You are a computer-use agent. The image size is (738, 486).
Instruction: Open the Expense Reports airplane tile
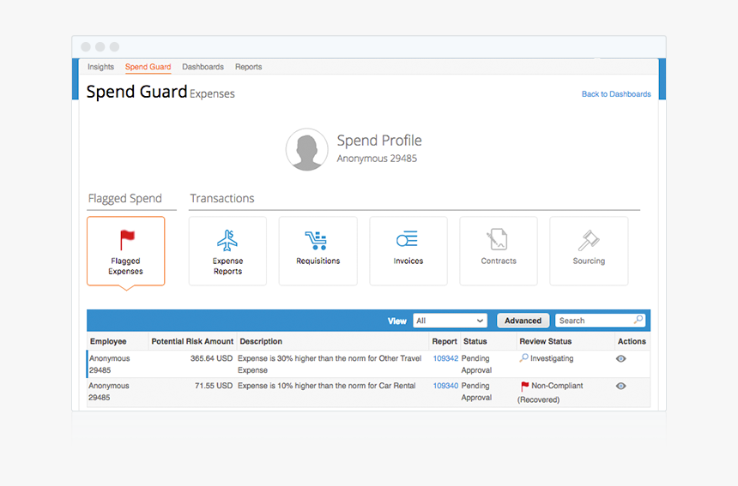click(x=227, y=251)
